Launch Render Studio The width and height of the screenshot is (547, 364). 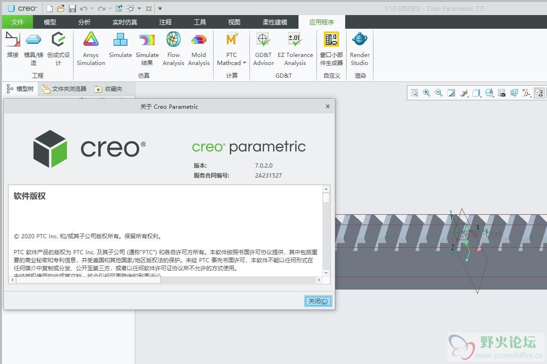click(x=360, y=48)
